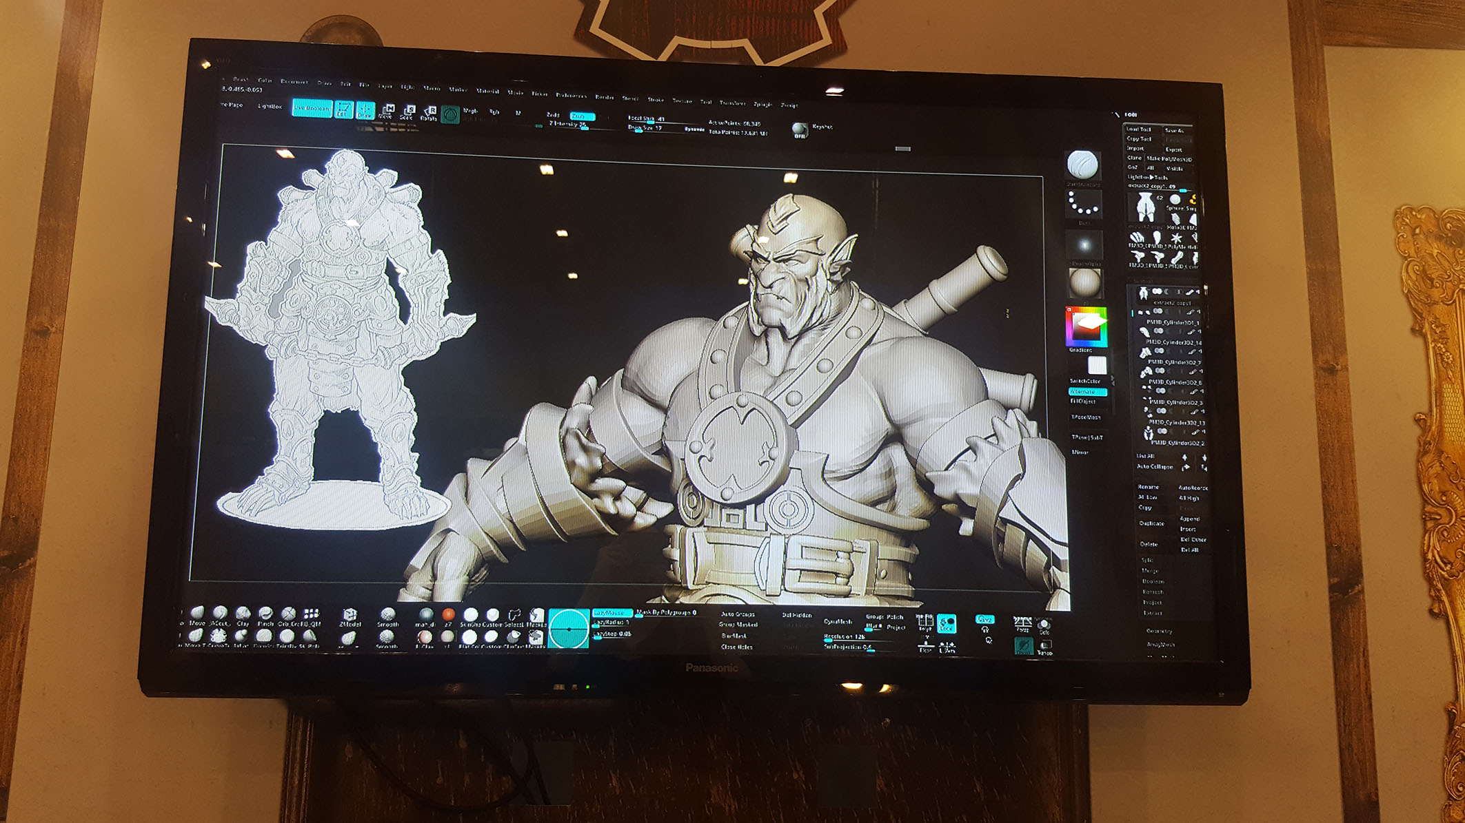Expand the Project subtool section
Viewport: 1465px width, 823px height.
click(x=1152, y=602)
